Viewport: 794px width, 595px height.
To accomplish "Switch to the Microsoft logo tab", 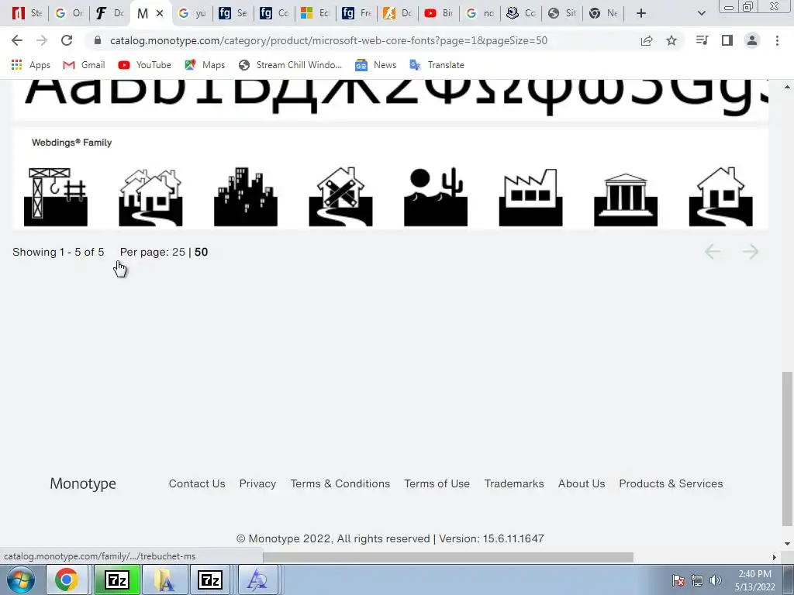I will tap(315, 13).
